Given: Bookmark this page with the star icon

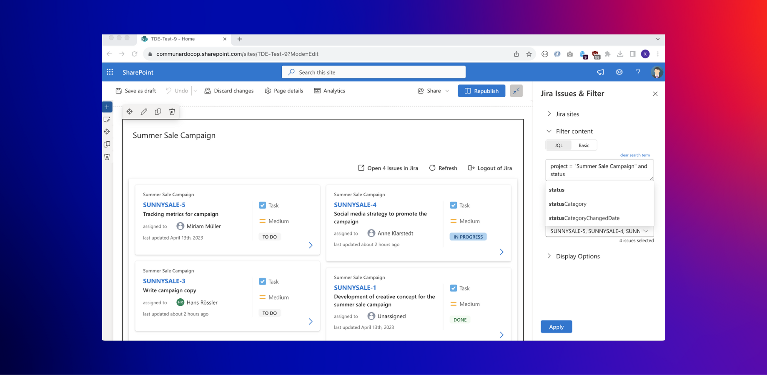Looking at the screenshot, I should (x=529, y=54).
